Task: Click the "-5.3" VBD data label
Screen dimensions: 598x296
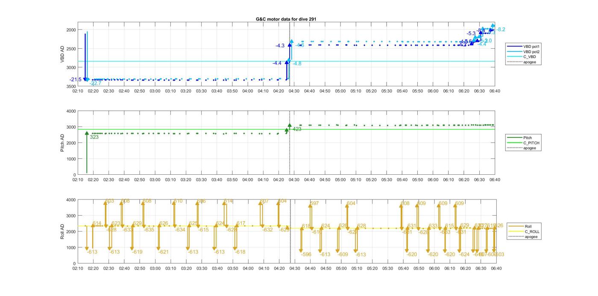Action: [x=471, y=33]
